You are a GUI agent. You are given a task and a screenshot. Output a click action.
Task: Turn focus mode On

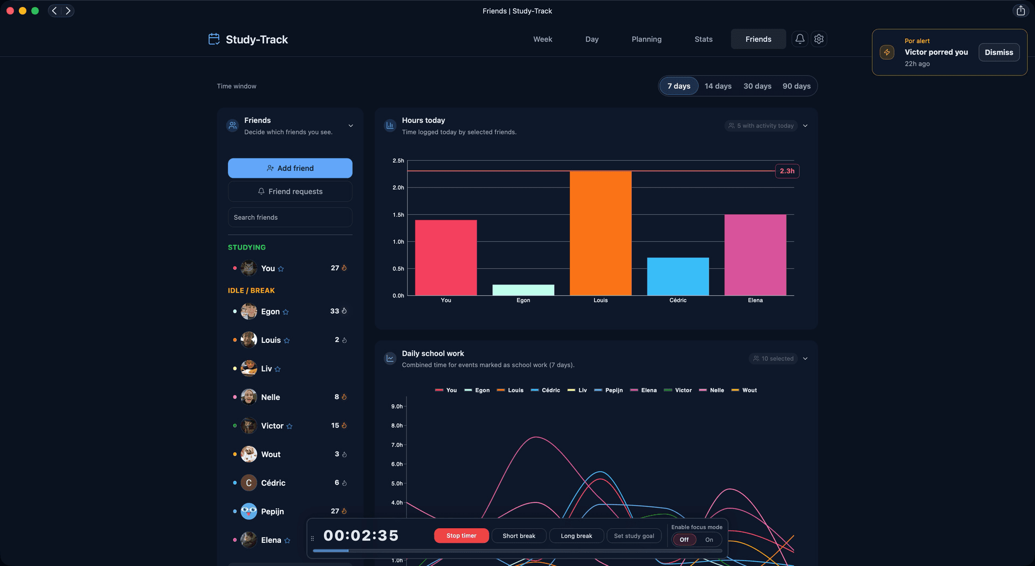click(709, 540)
